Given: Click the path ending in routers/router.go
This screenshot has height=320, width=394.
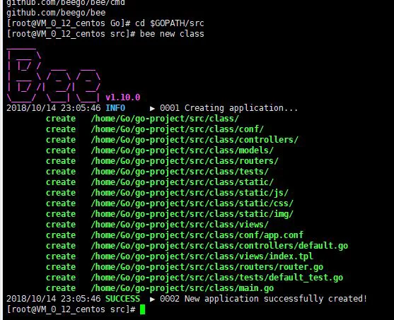Looking at the screenshot, I should point(207,267).
